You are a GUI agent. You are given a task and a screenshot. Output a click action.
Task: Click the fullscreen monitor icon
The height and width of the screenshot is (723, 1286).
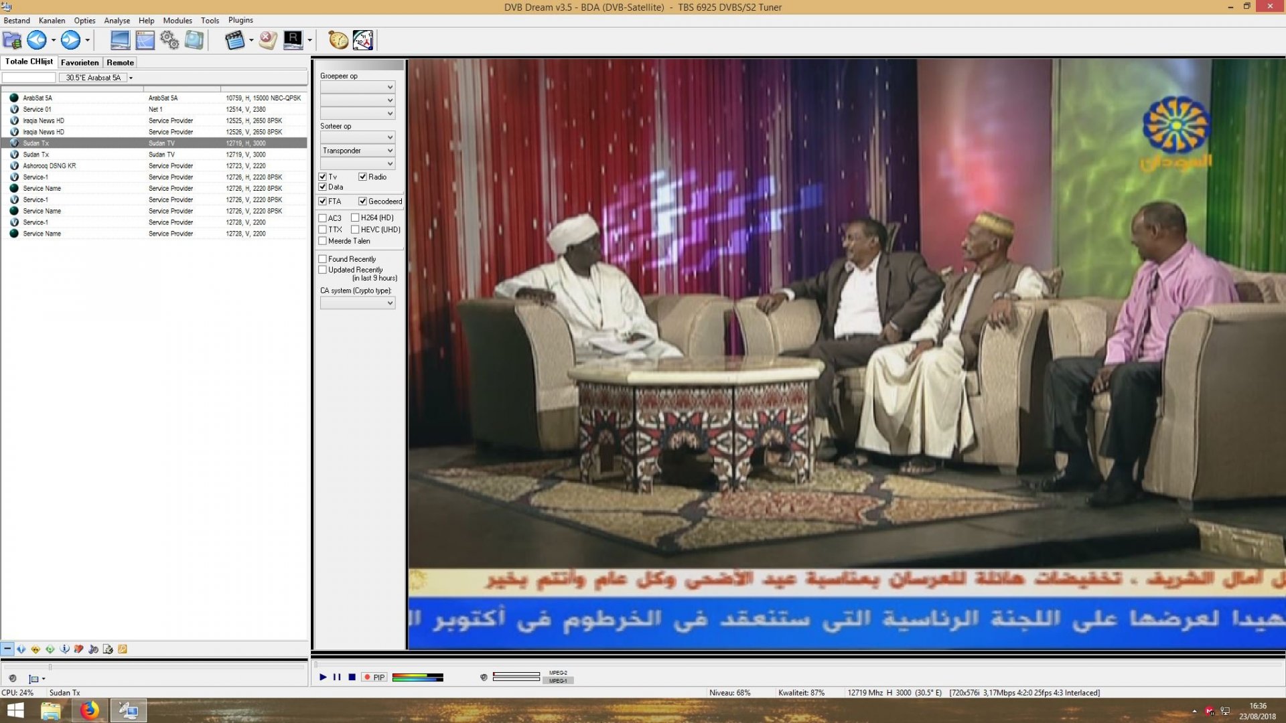121,41
